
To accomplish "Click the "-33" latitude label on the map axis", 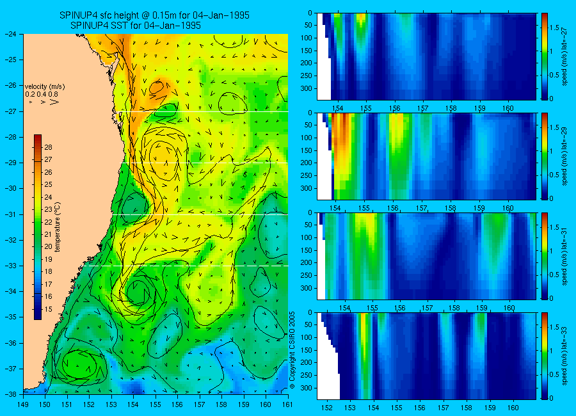I will click(x=11, y=266).
